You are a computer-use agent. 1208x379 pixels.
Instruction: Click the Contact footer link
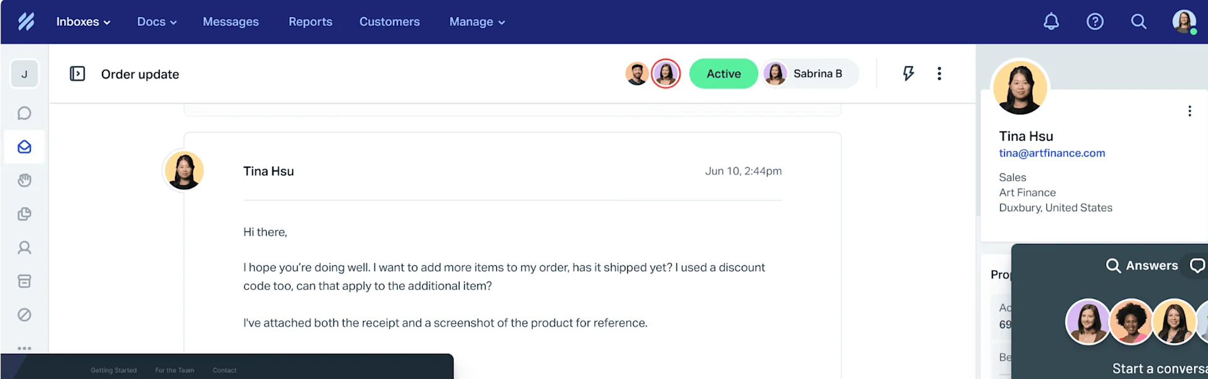pyautogui.click(x=225, y=370)
